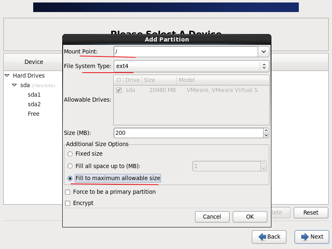The image size is (332, 249).
Task: Collapse the Hard Drives tree node
Action: 7,76
